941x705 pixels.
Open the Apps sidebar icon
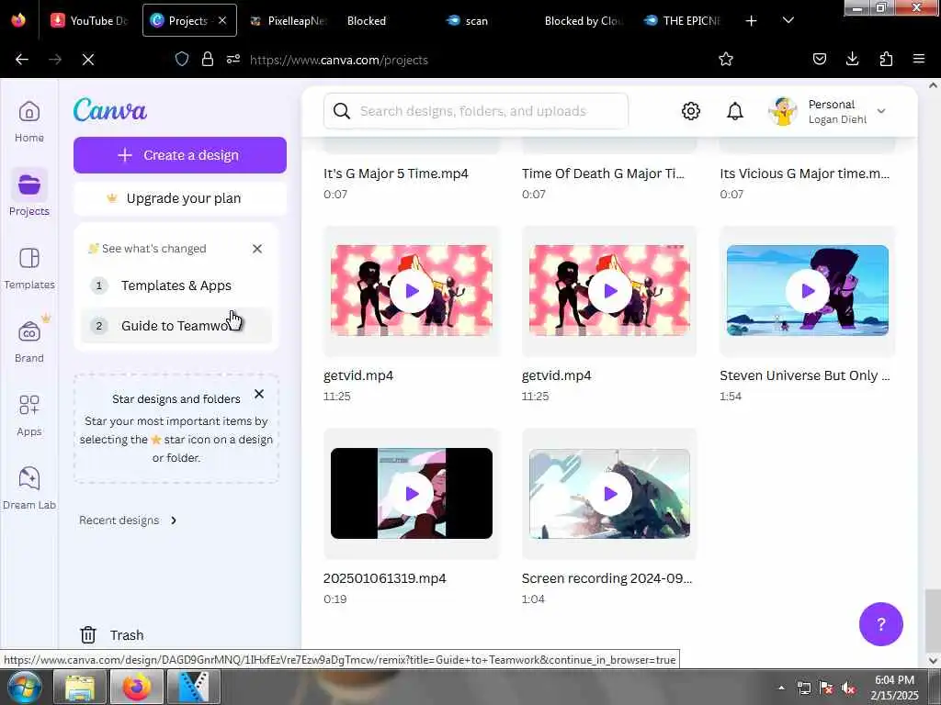point(28,416)
